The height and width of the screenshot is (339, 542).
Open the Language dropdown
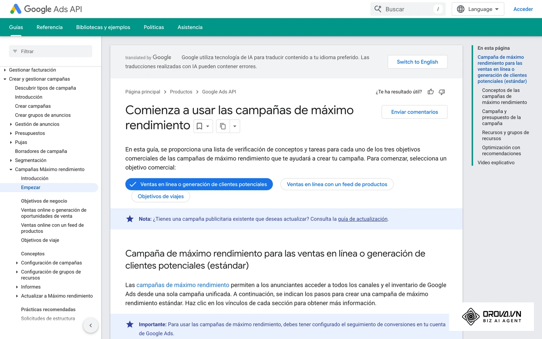[x=478, y=9]
